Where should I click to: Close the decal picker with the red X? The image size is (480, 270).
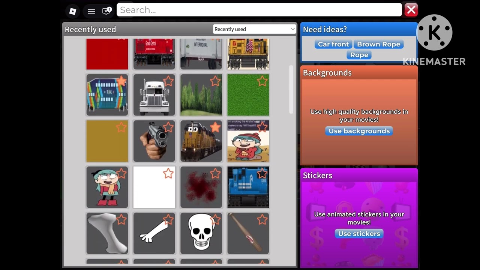[411, 10]
